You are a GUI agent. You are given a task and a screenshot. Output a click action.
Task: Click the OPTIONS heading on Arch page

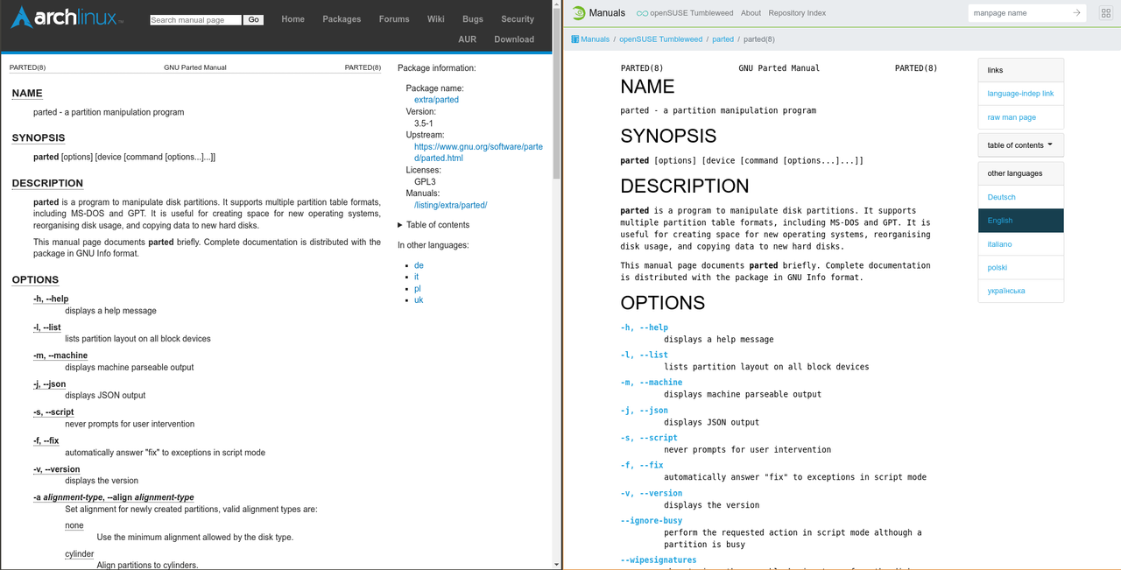click(35, 279)
